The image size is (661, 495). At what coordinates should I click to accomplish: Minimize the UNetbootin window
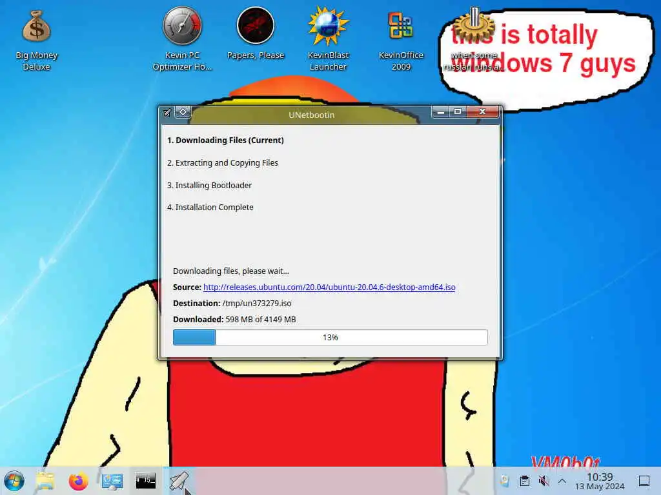pyautogui.click(x=440, y=112)
